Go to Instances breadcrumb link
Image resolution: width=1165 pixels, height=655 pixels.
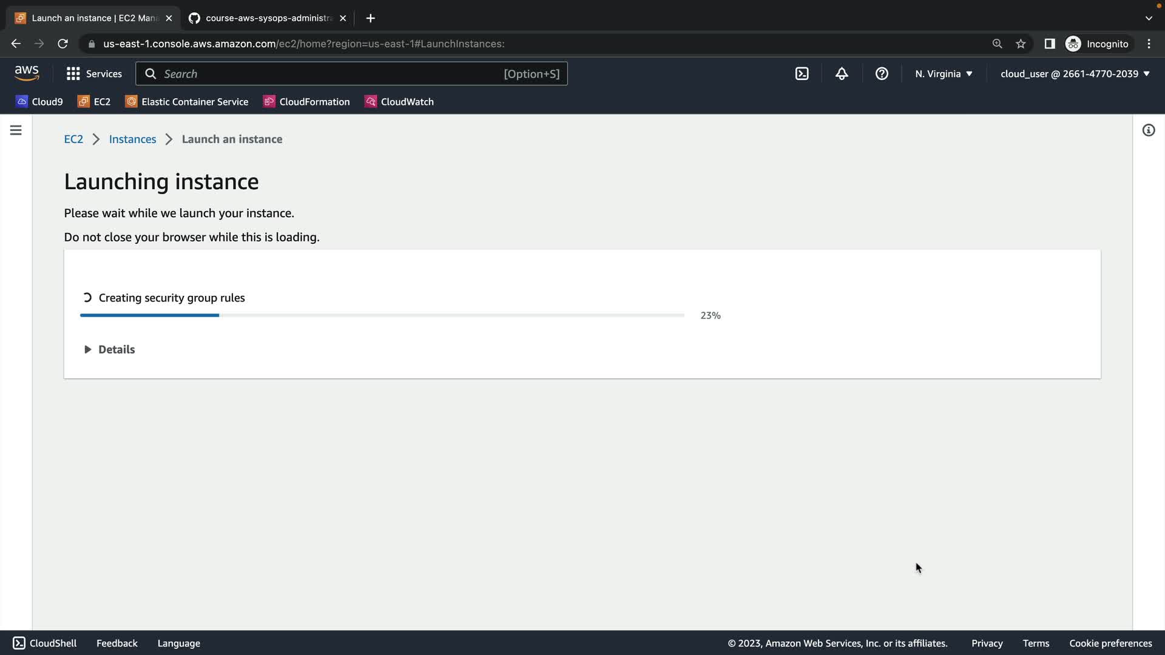pyautogui.click(x=132, y=139)
